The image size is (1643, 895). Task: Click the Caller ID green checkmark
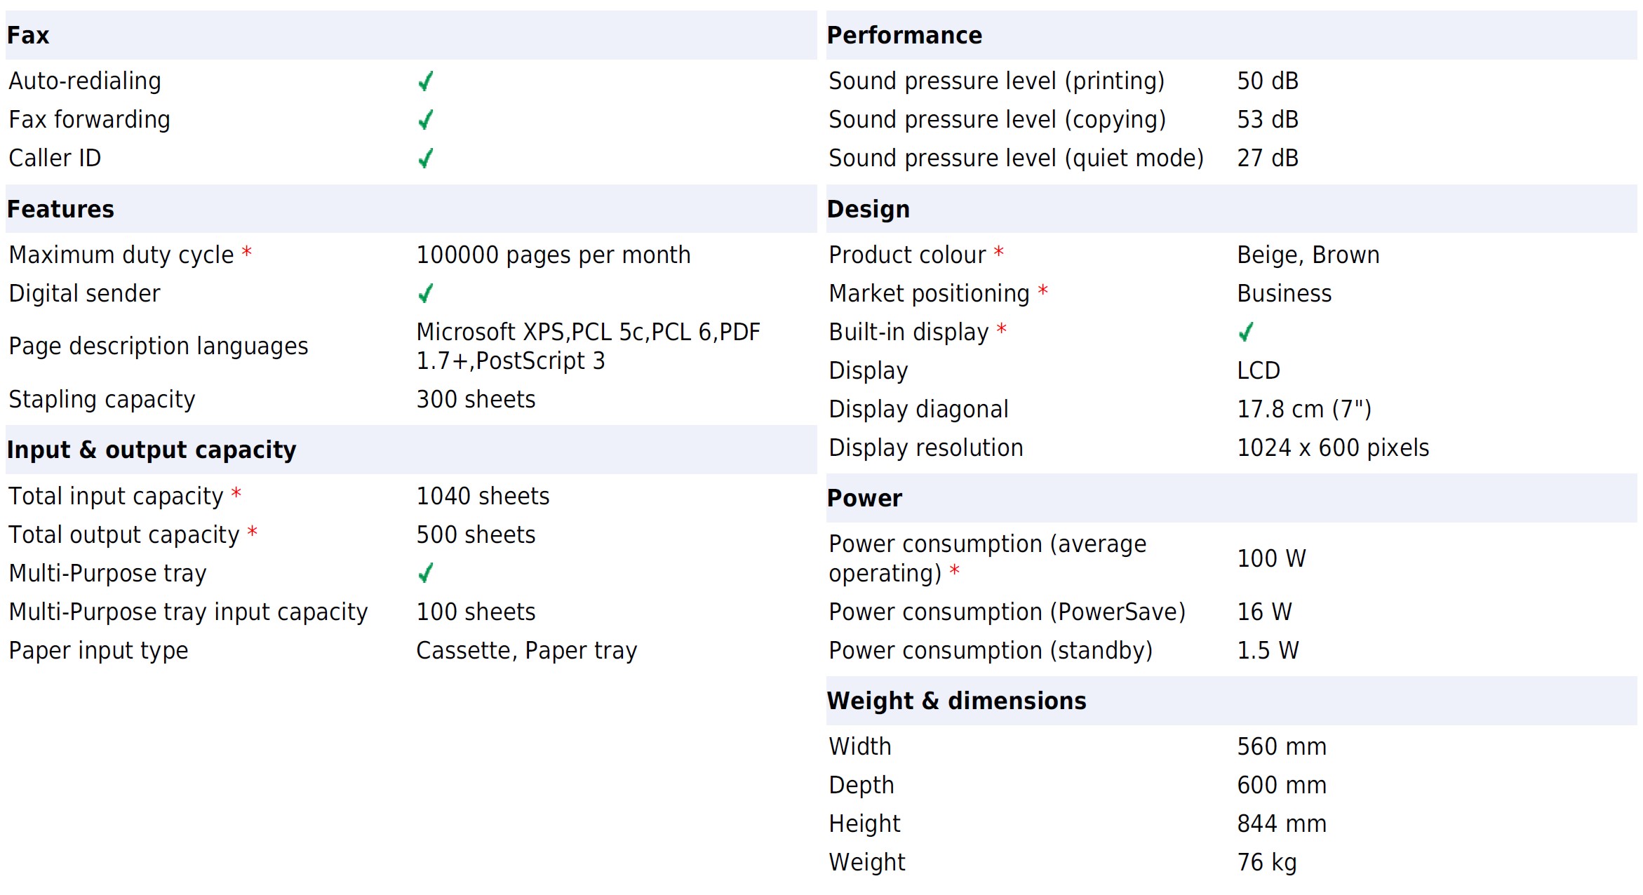point(425,159)
